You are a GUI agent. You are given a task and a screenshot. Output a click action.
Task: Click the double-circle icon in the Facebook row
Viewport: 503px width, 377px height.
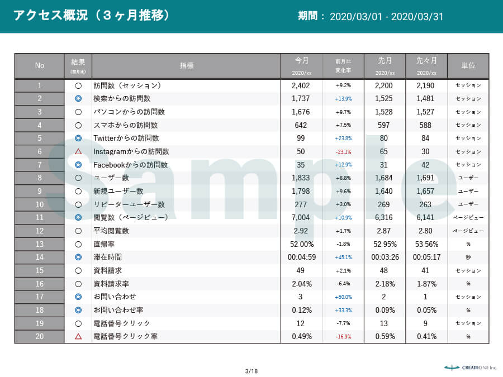pos(78,165)
